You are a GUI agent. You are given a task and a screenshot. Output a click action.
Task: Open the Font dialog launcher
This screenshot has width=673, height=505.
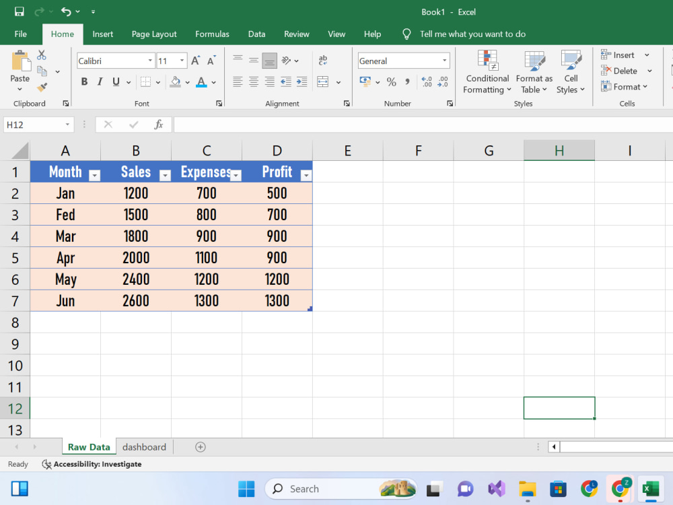tap(219, 104)
